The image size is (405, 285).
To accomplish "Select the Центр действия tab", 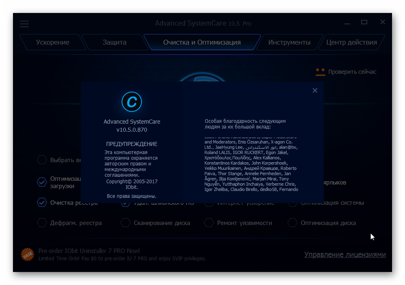I will tap(351, 42).
